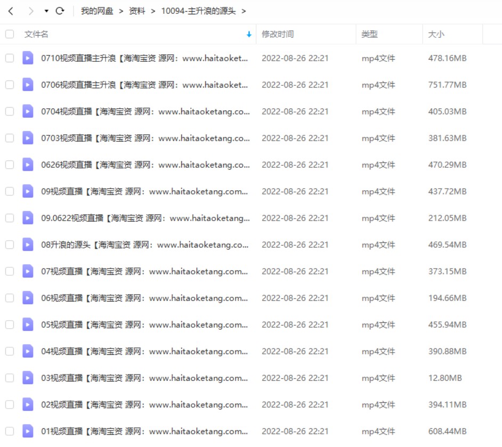Check the box for 08升浪的源头

click(10, 245)
